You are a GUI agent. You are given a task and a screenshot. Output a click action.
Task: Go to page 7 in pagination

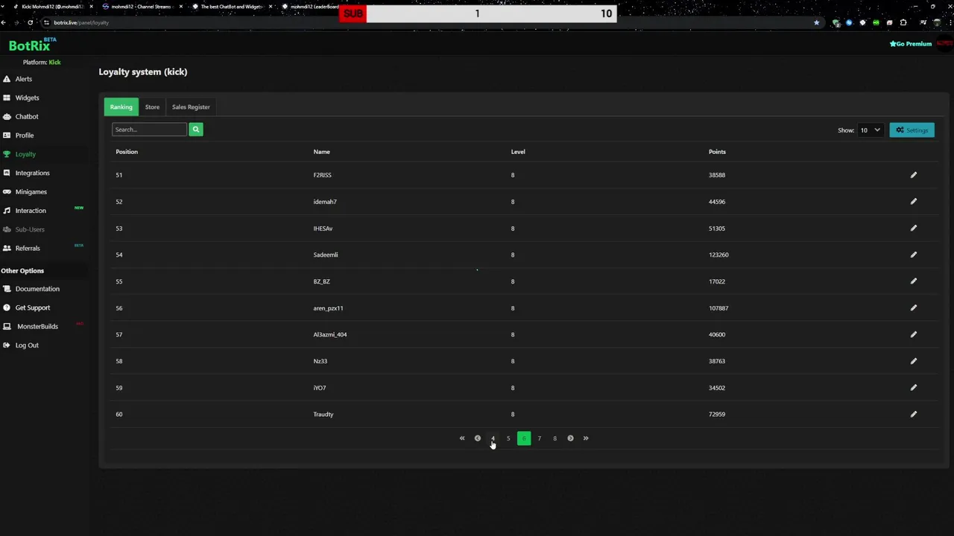pos(540,438)
